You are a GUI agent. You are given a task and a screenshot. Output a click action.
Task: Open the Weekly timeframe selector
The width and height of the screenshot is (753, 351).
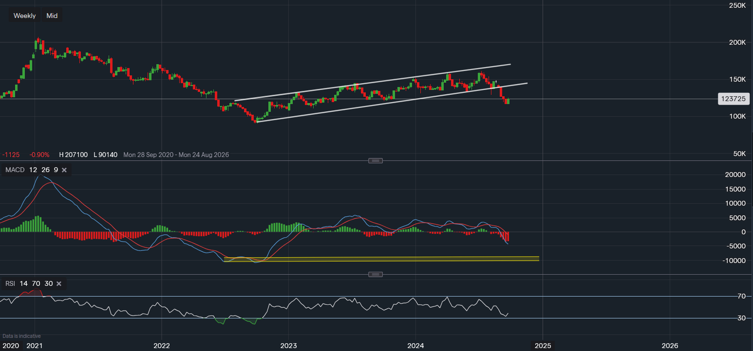point(24,16)
